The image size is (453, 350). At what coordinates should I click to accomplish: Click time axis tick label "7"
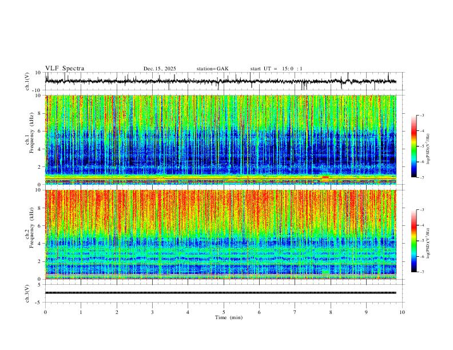(295, 312)
